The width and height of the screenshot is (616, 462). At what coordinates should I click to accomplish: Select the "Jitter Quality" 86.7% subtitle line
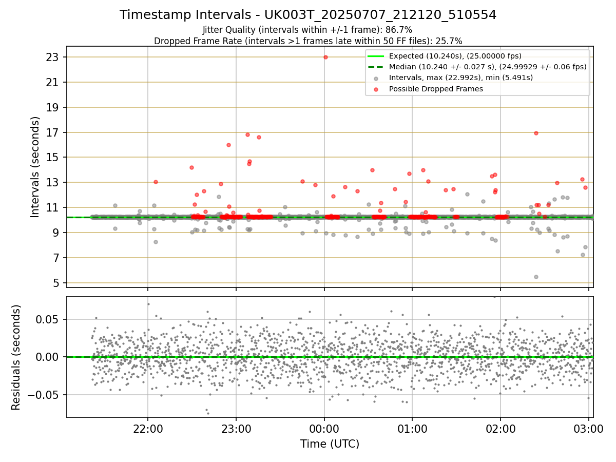coord(307,30)
